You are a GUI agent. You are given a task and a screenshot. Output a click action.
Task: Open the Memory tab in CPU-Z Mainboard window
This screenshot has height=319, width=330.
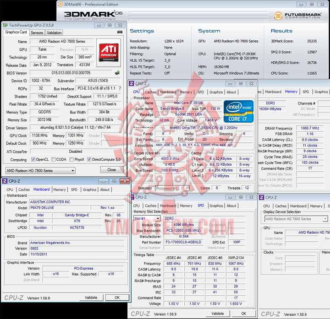[x=59, y=189]
